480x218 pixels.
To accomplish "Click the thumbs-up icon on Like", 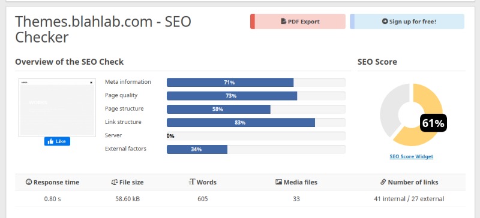I will click(x=51, y=141).
